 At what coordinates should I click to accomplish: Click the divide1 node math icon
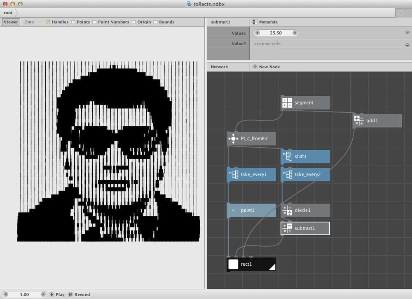[287, 210]
